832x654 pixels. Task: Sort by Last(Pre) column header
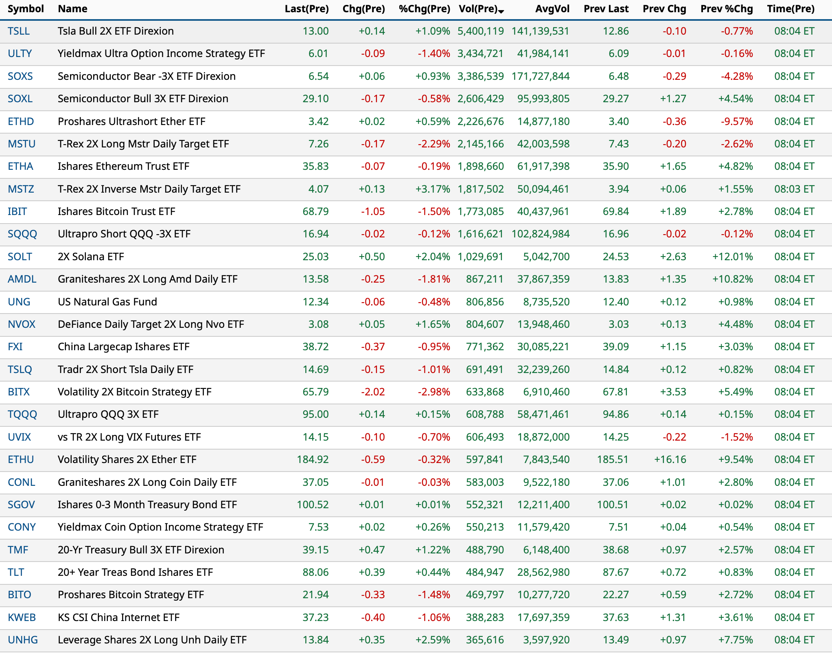pyautogui.click(x=307, y=9)
